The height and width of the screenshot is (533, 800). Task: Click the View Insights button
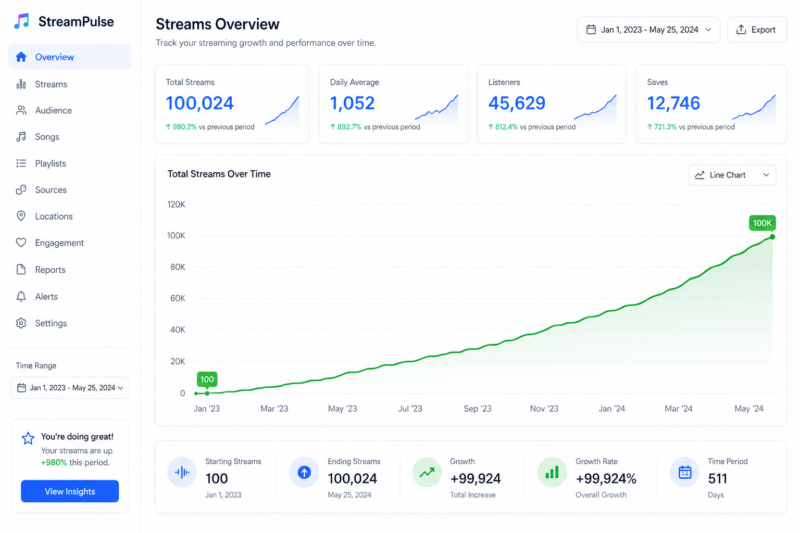coord(70,491)
